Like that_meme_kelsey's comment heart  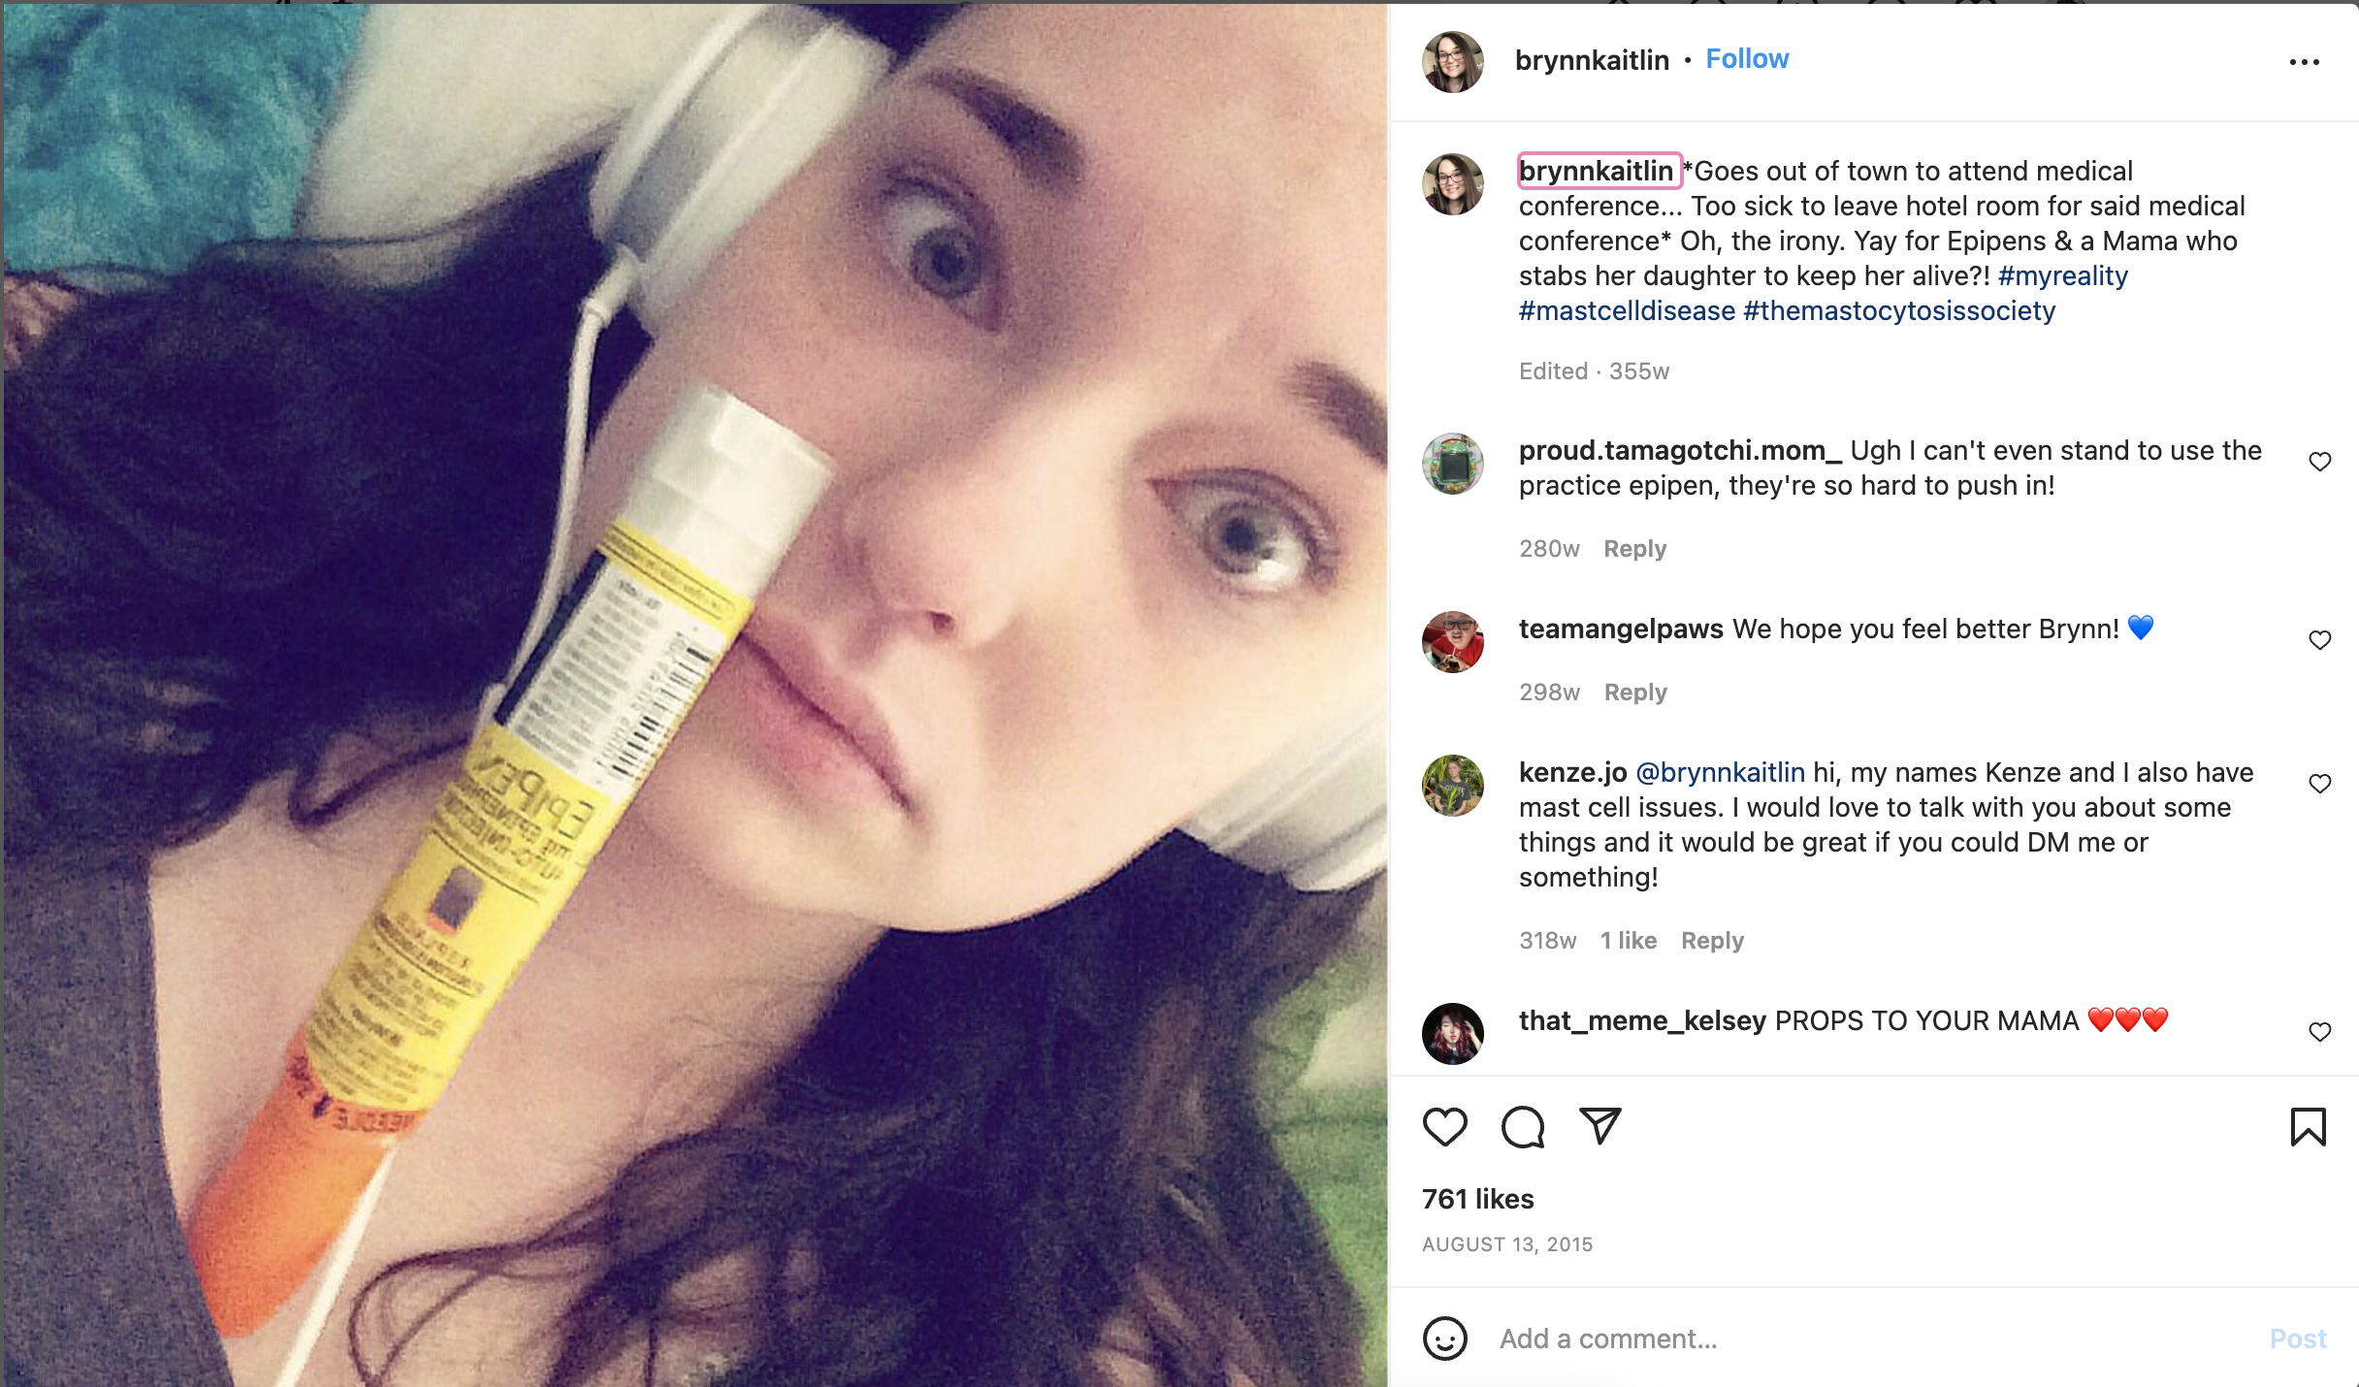[x=2319, y=1032]
